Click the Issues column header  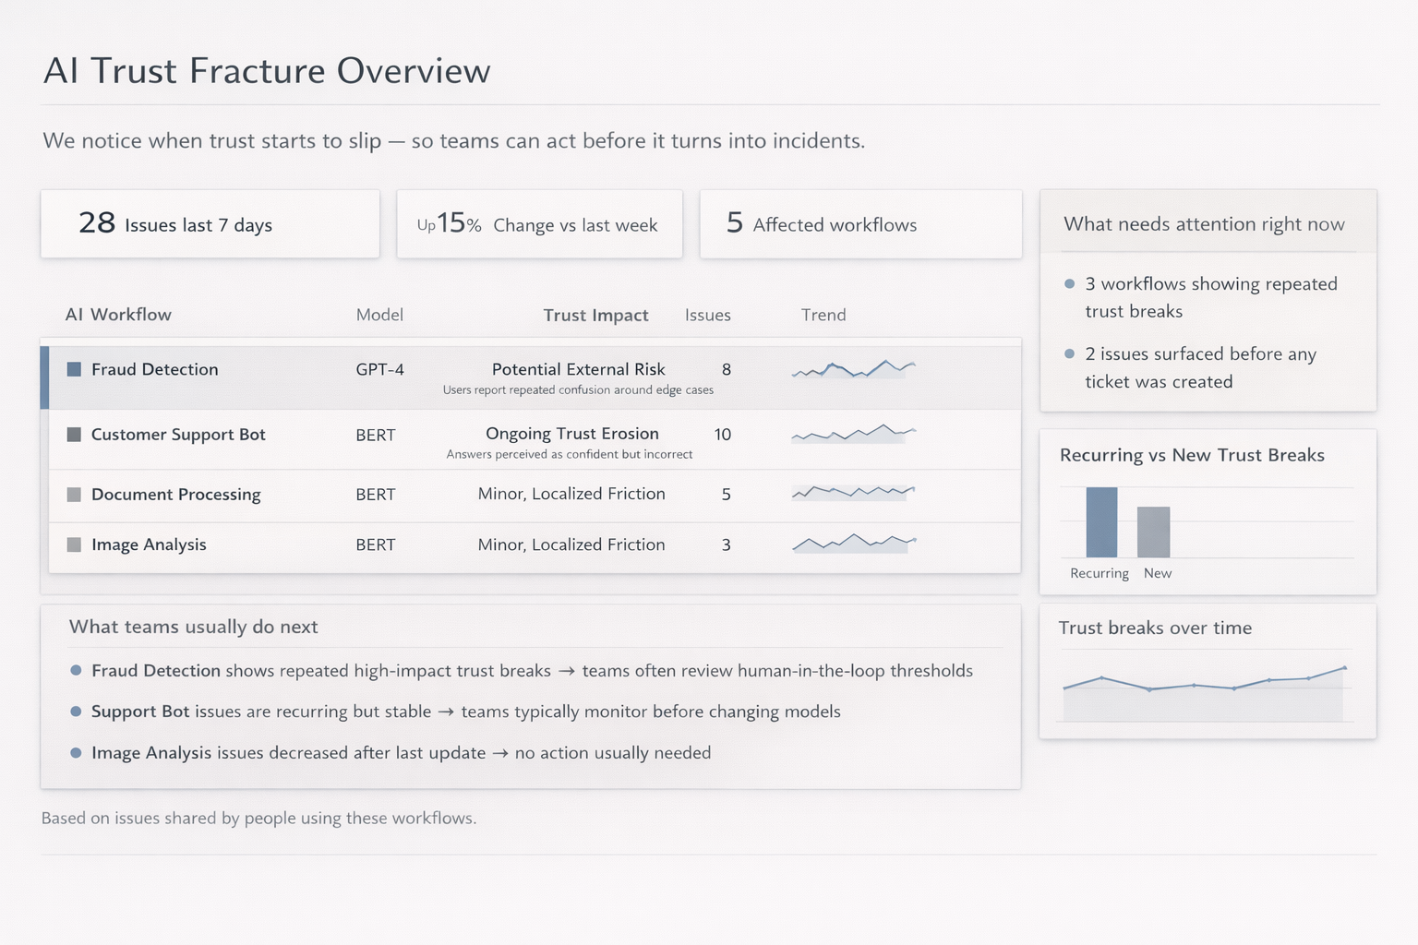tap(707, 315)
